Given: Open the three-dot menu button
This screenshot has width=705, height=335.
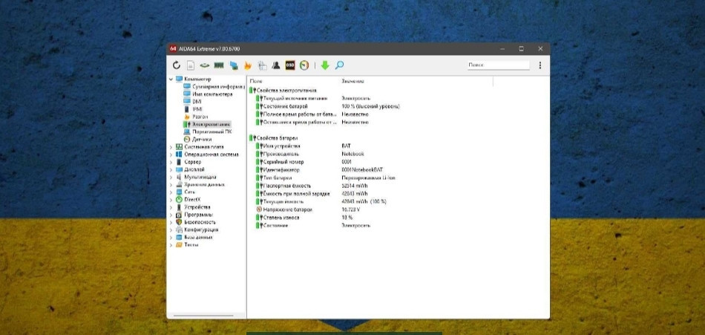Looking at the screenshot, I should (x=540, y=65).
